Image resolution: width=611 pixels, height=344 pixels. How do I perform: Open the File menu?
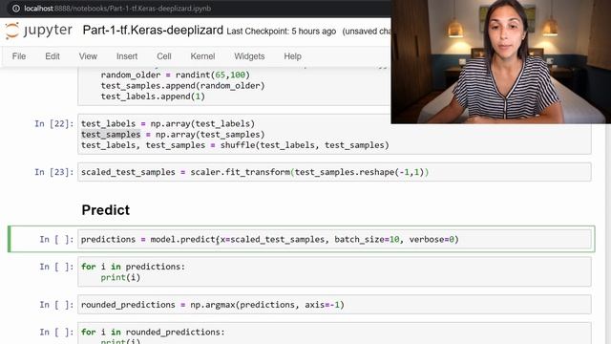[19, 56]
